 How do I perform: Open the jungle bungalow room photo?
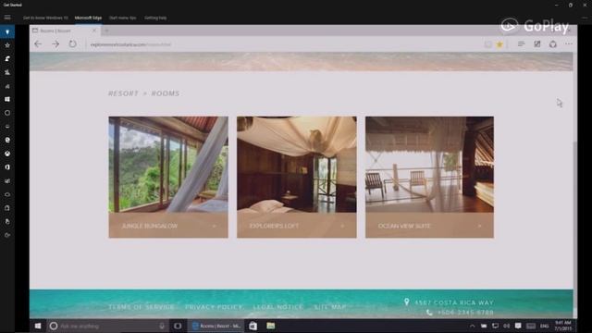(168, 165)
